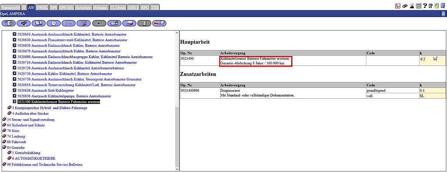The width and height of the screenshot is (447, 172).
Task: Open the TL Druck tab
Action: coord(118,8)
